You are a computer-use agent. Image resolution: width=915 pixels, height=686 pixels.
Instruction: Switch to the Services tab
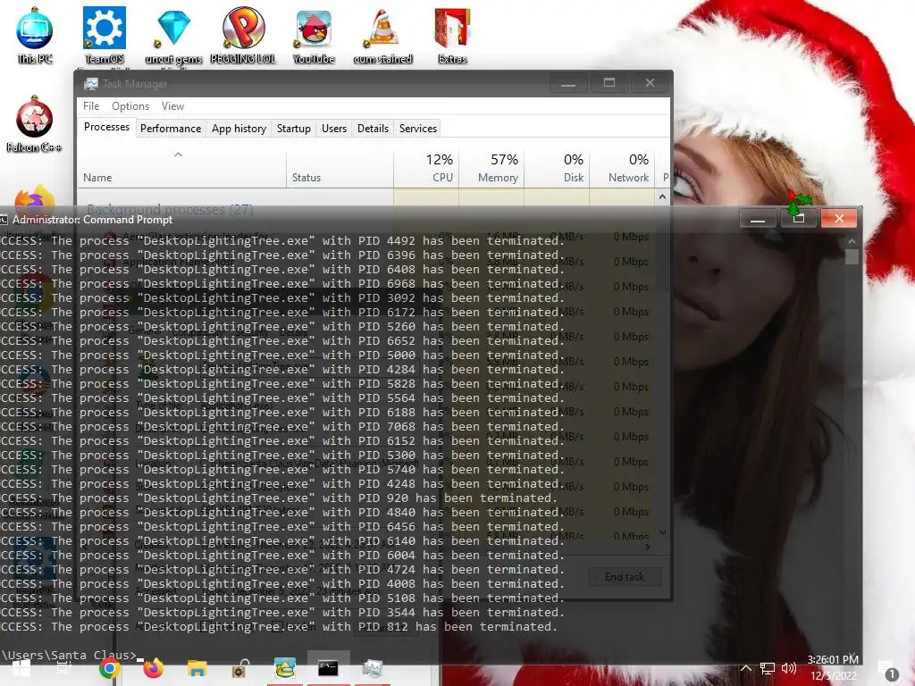[418, 129]
